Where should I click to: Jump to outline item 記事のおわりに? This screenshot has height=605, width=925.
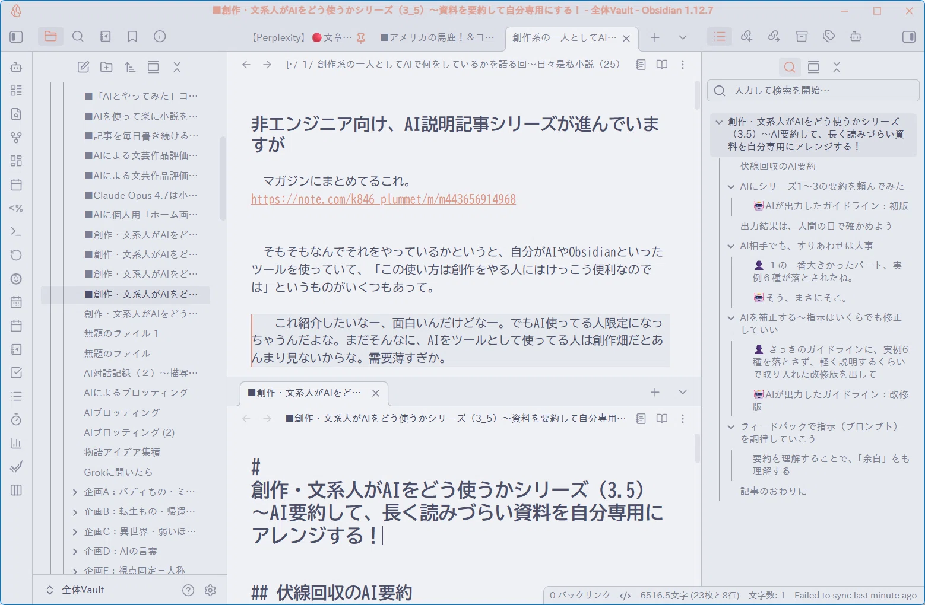click(x=774, y=491)
